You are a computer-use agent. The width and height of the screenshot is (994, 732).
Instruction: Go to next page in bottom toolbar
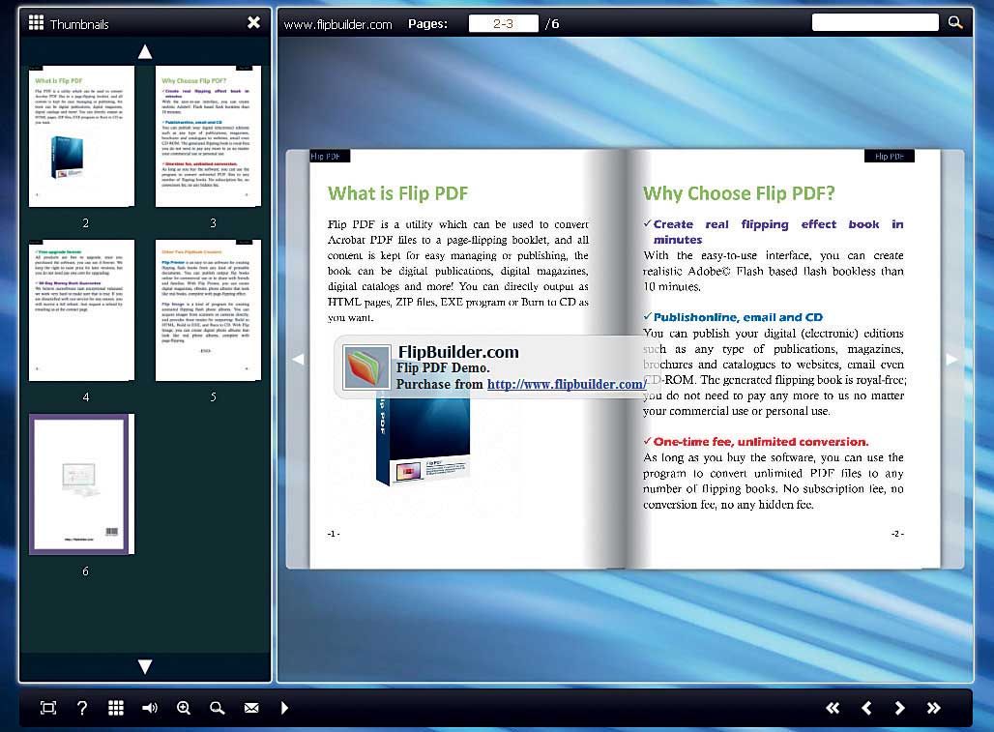[900, 708]
